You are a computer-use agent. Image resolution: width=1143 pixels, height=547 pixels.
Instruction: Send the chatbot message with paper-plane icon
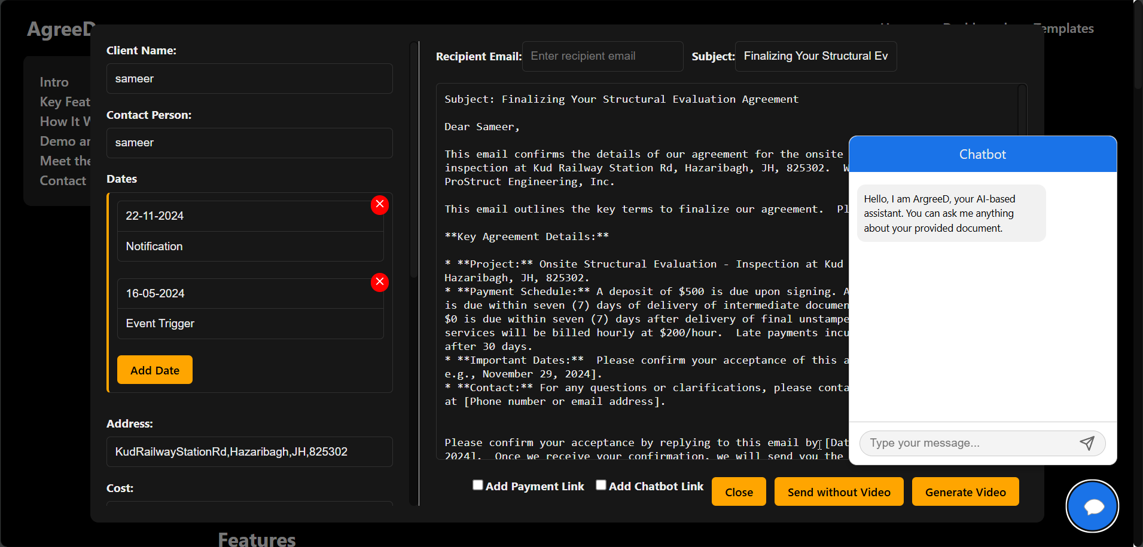(x=1087, y=443)
